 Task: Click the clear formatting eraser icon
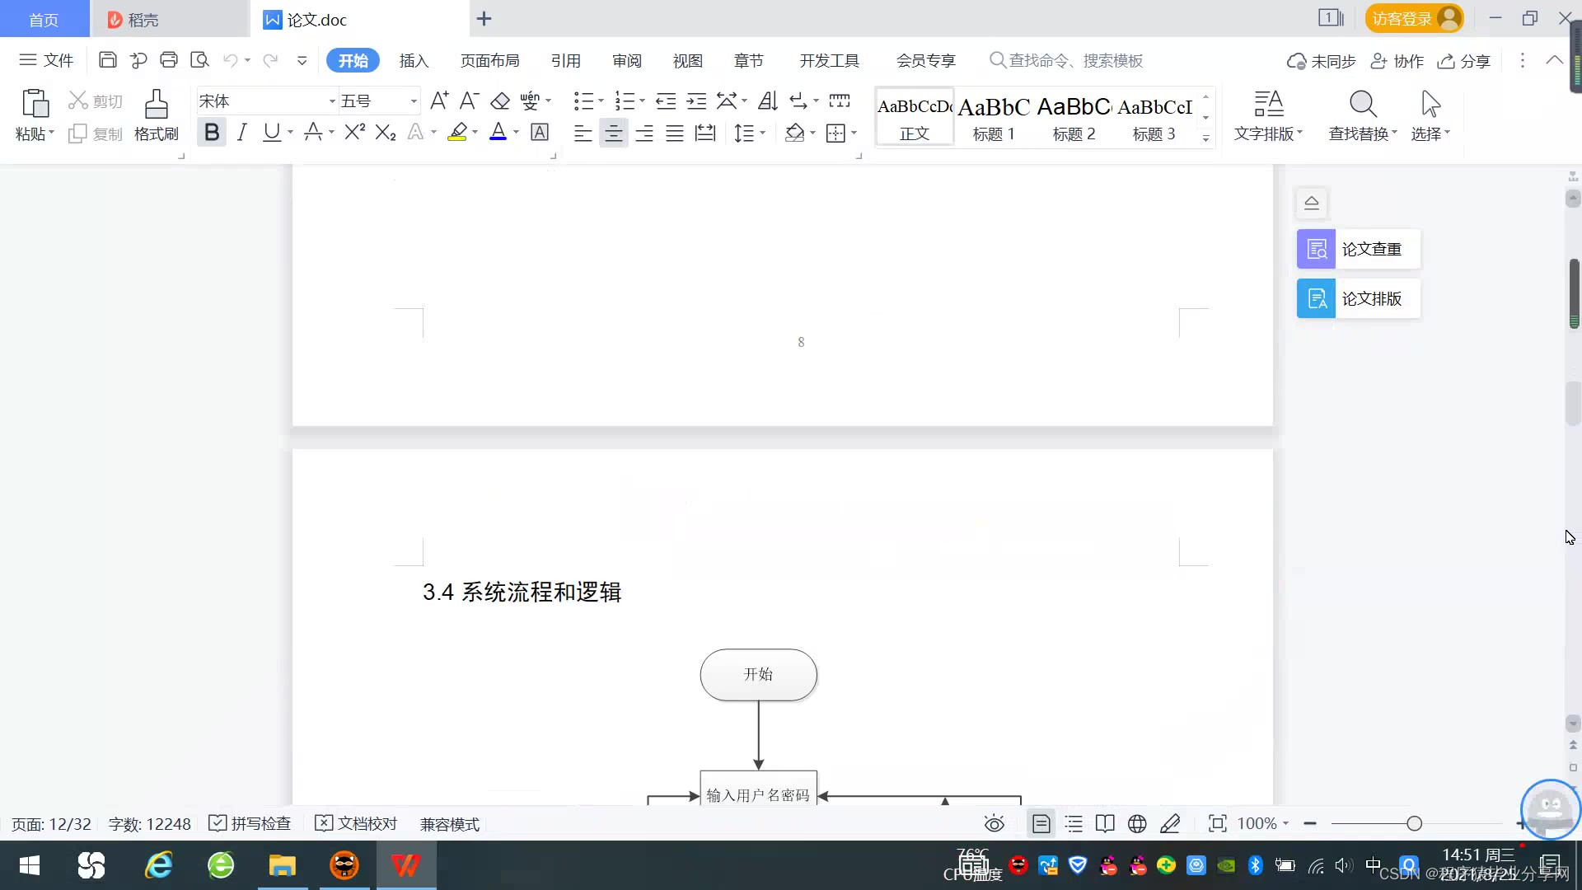[x=500, y=101]
